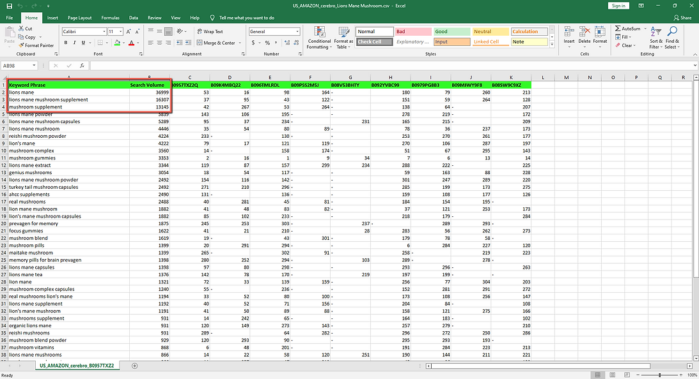Switch to the Review tab
Screen dimensions: 699x379
pos(154,18)
